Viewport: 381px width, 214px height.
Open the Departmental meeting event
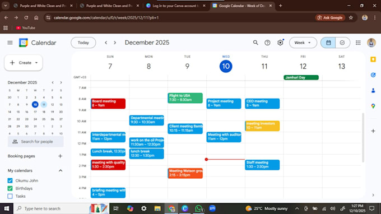pos(147,120)
